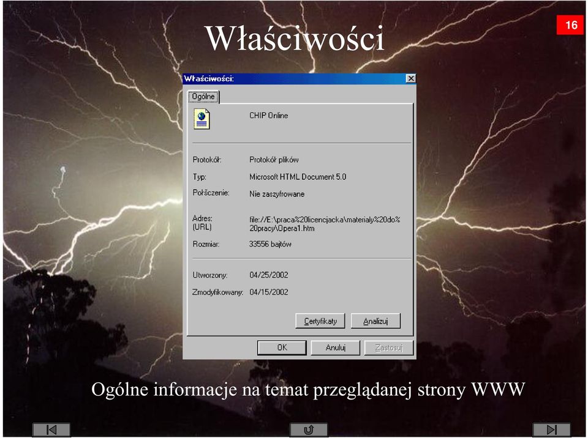Click the caption 'Ogólne informacje na temat przeglądanej strony WWW'
This screenshot has width=588, height=438.
[x=308, y=390]
